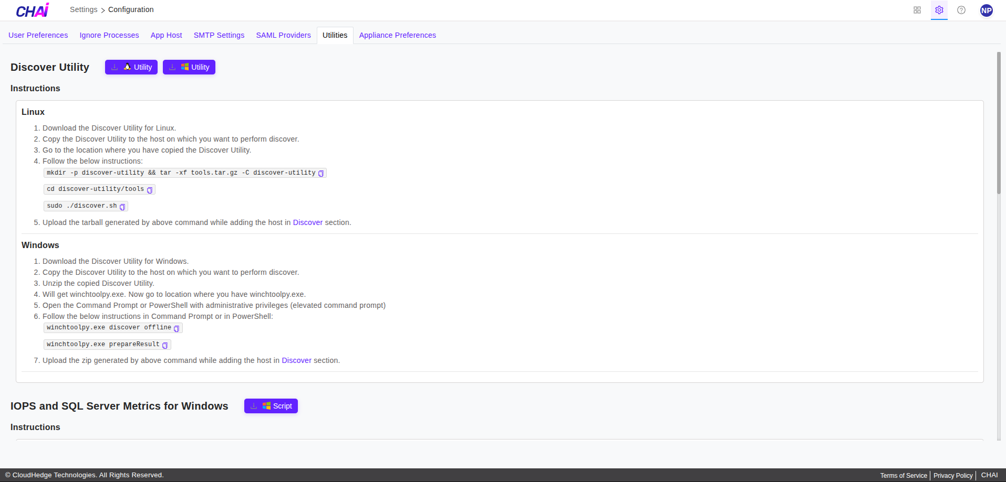Open the Privacy Policy footer link
This screenshot has height=482, width=1006.
pos(953,476)
